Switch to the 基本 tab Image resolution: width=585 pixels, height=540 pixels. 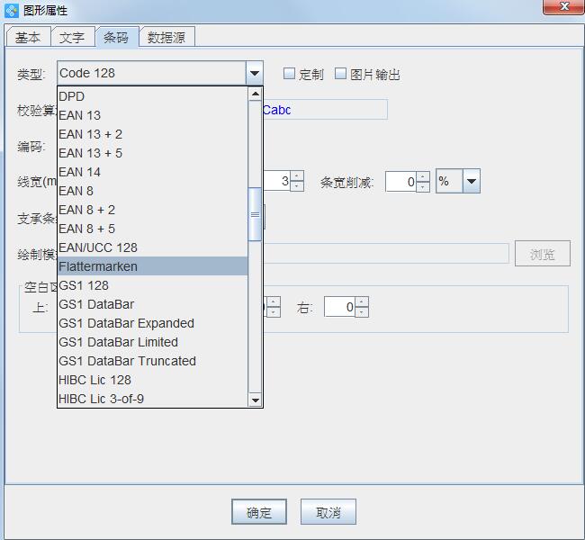(28, 38)
